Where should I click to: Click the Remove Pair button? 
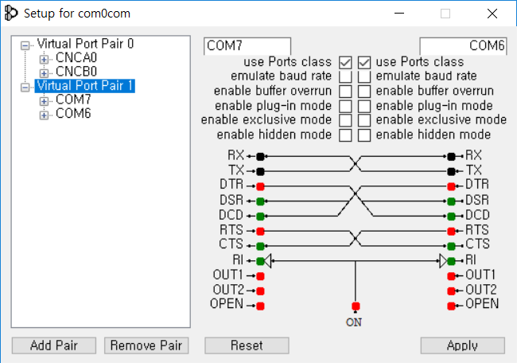pyautogui.click(x=146, y=345)
